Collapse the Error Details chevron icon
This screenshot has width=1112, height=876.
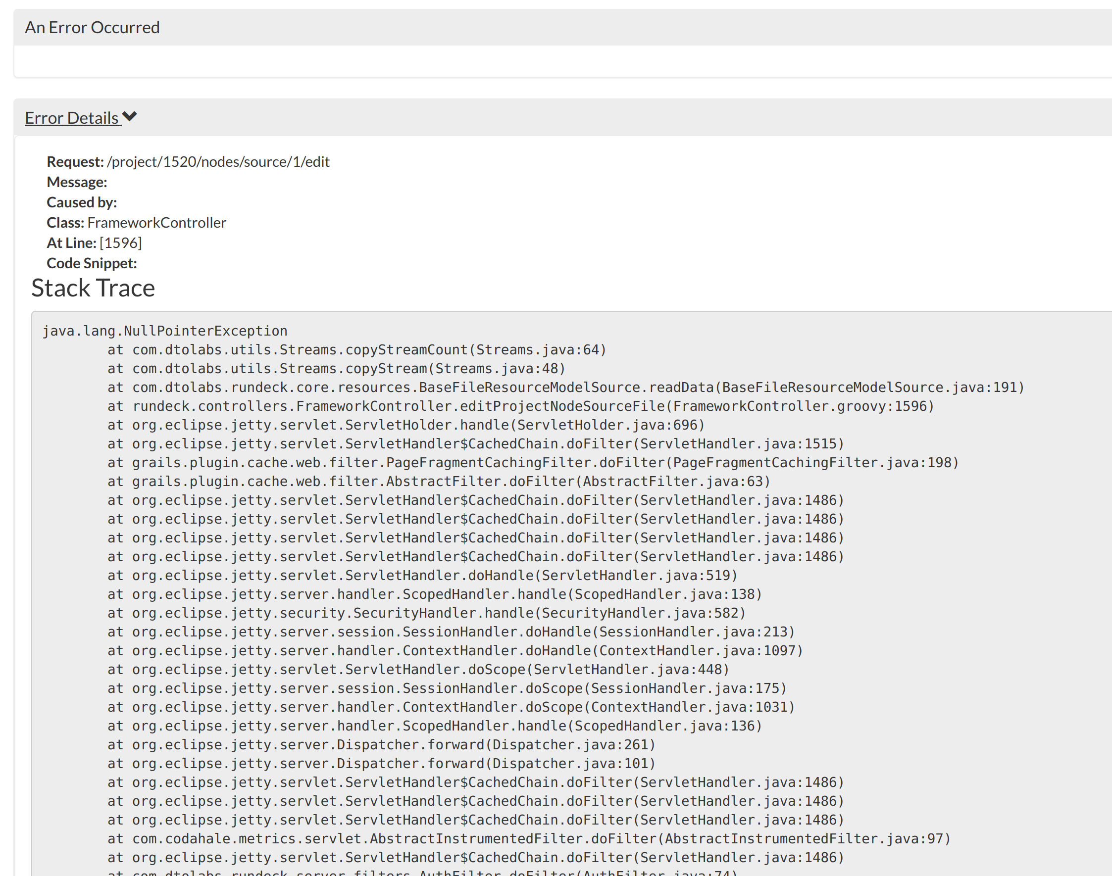[x=130, y=116]
